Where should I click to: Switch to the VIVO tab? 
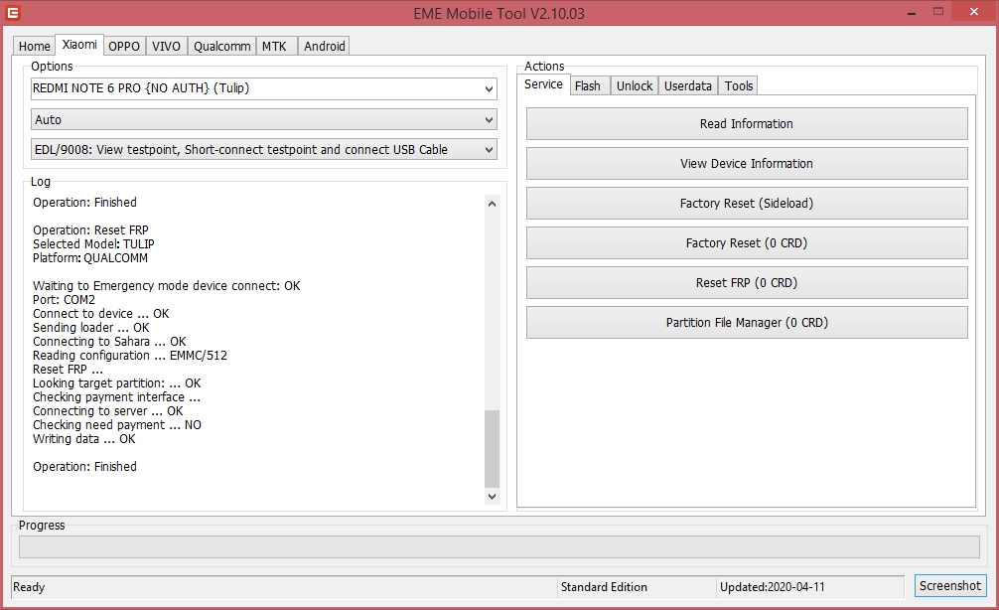click(166, 46)
